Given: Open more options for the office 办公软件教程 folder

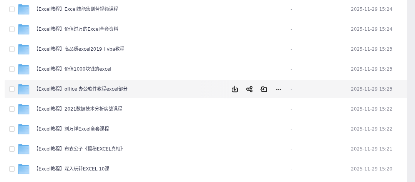Looking at the screenshot, I should click(279, 89).
